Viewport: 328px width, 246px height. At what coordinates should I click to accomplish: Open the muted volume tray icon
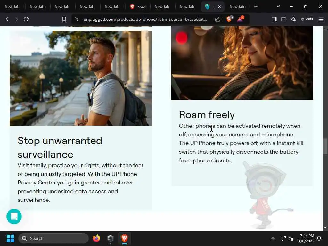coord(291,238)
